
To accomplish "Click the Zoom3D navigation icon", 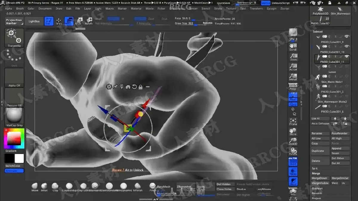I will tap(293, 141).
